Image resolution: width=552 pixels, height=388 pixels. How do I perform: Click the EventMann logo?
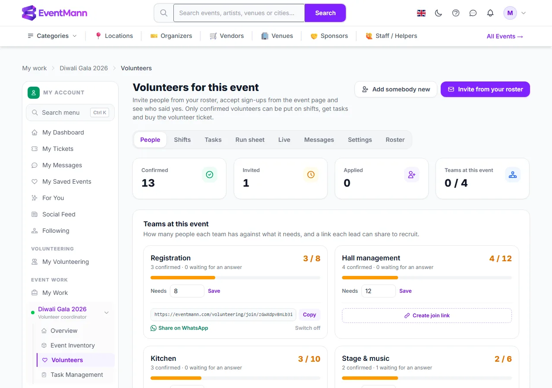54,13
